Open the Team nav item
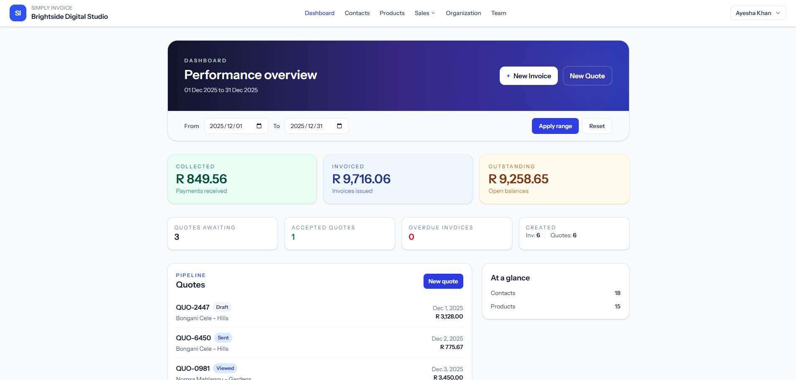796x380 pixels. tap(498, 13)
